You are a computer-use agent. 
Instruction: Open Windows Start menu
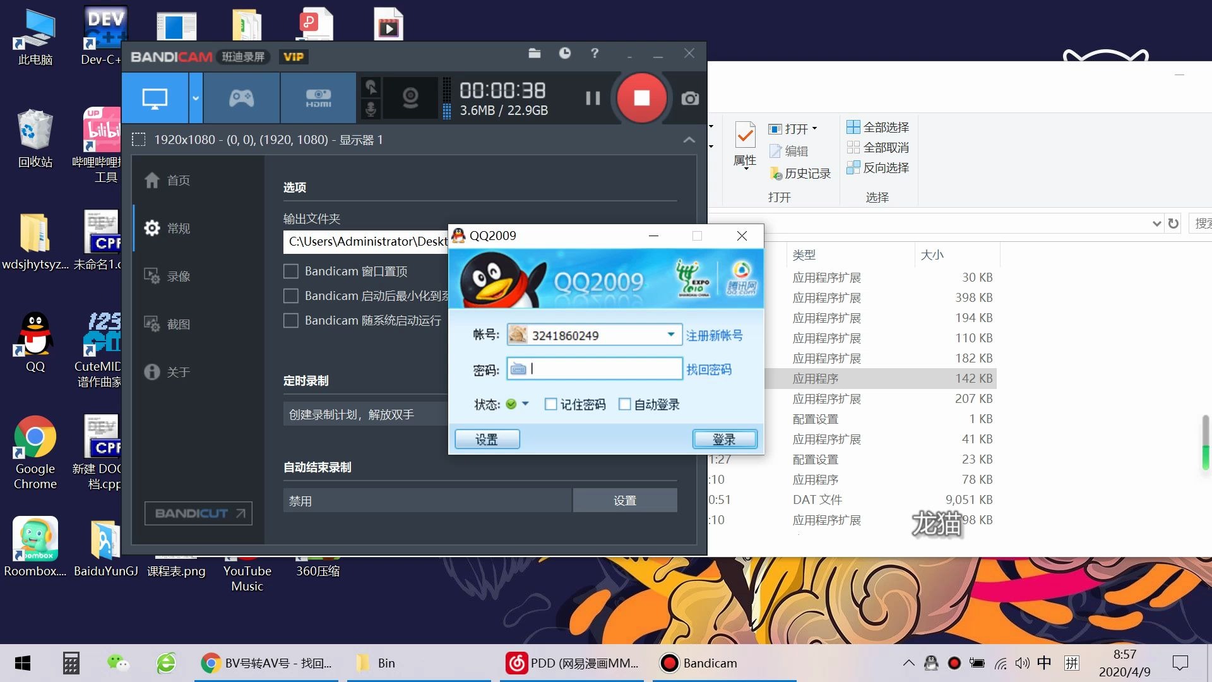click(23, 663)
